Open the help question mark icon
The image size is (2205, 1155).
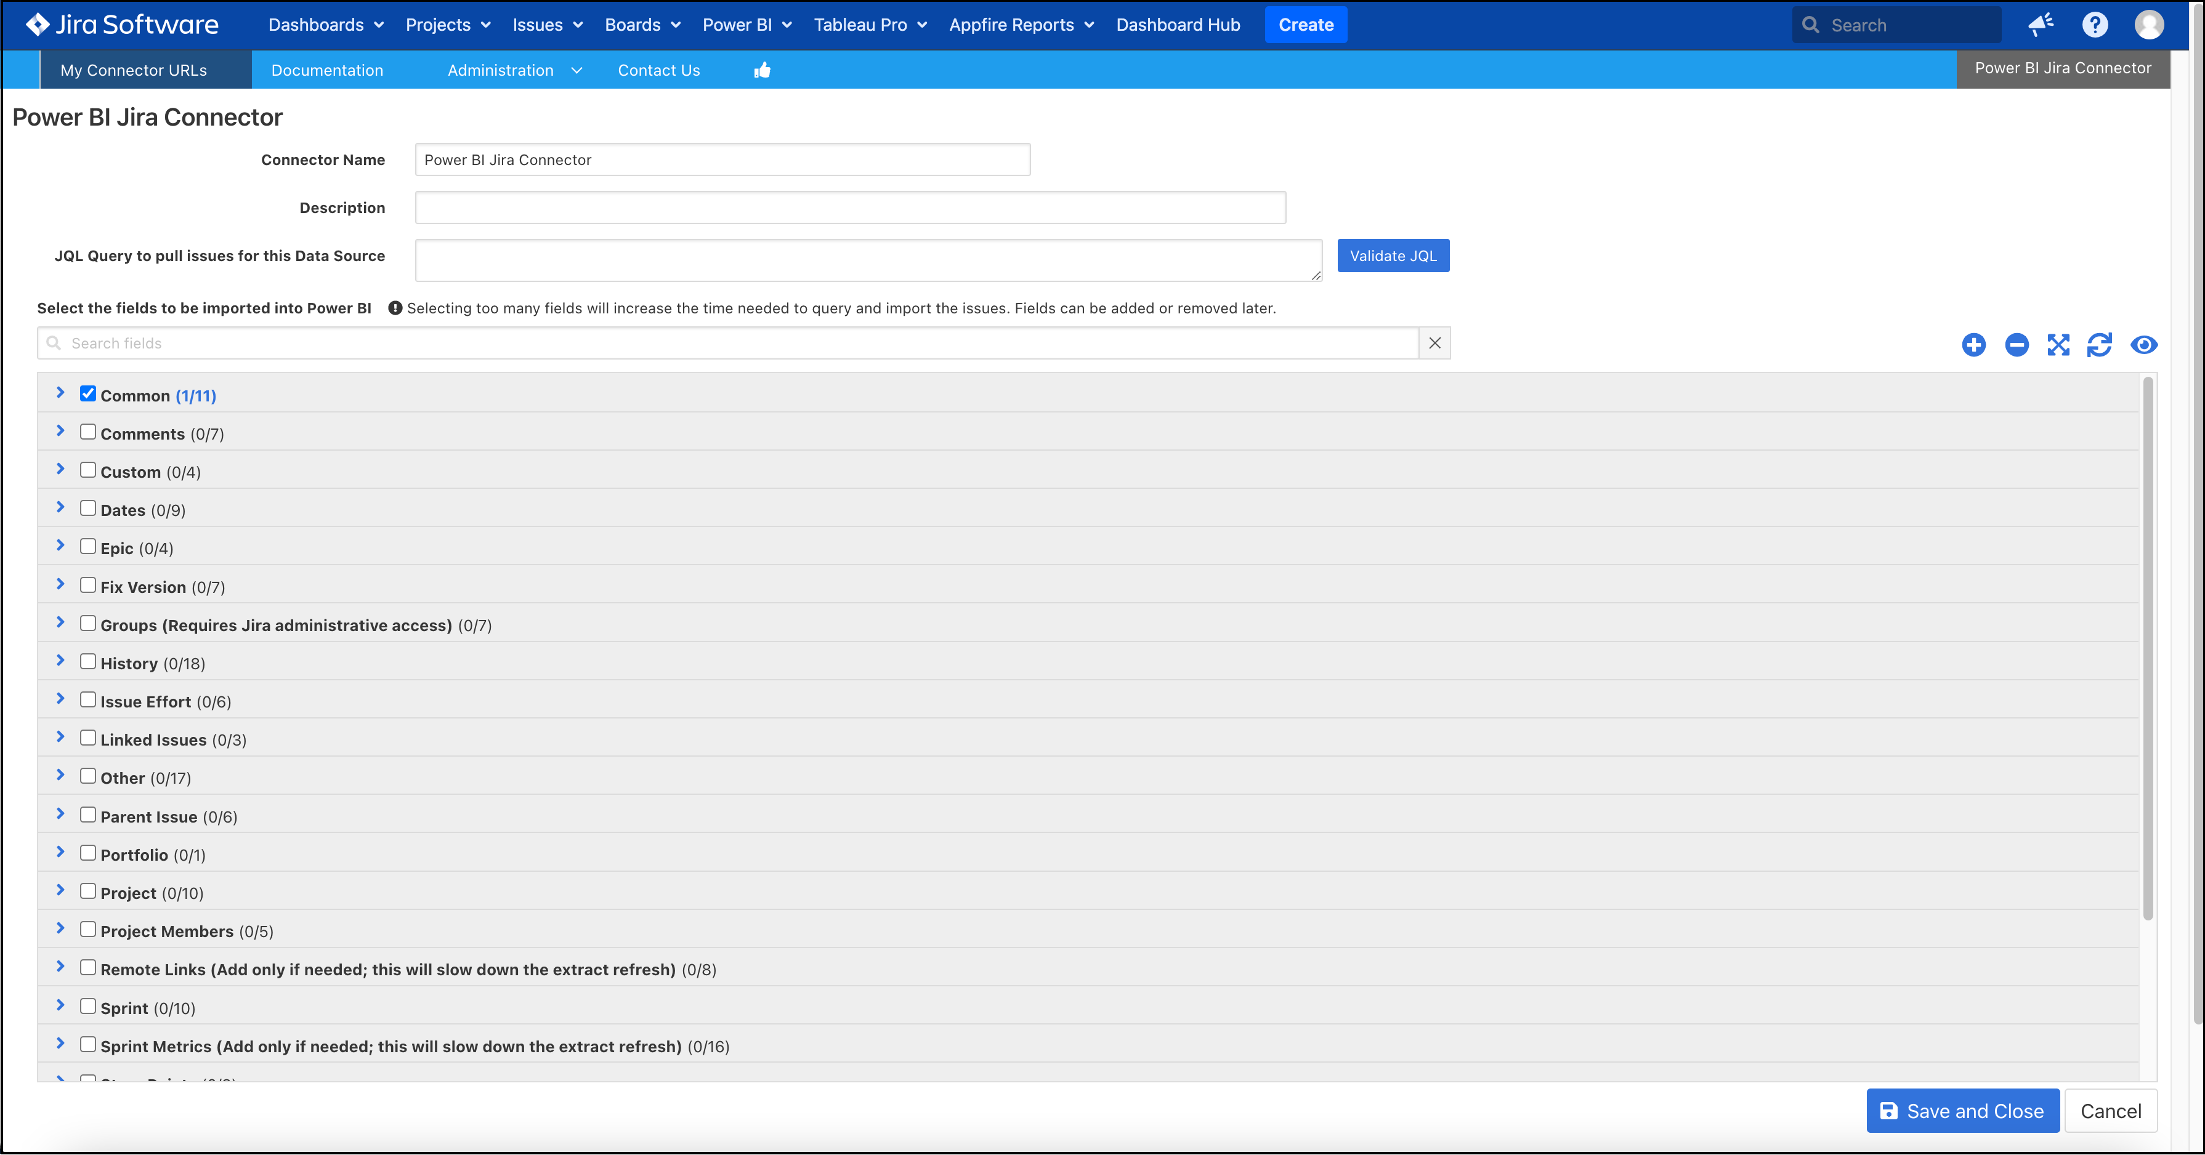tap(2095, 25)
